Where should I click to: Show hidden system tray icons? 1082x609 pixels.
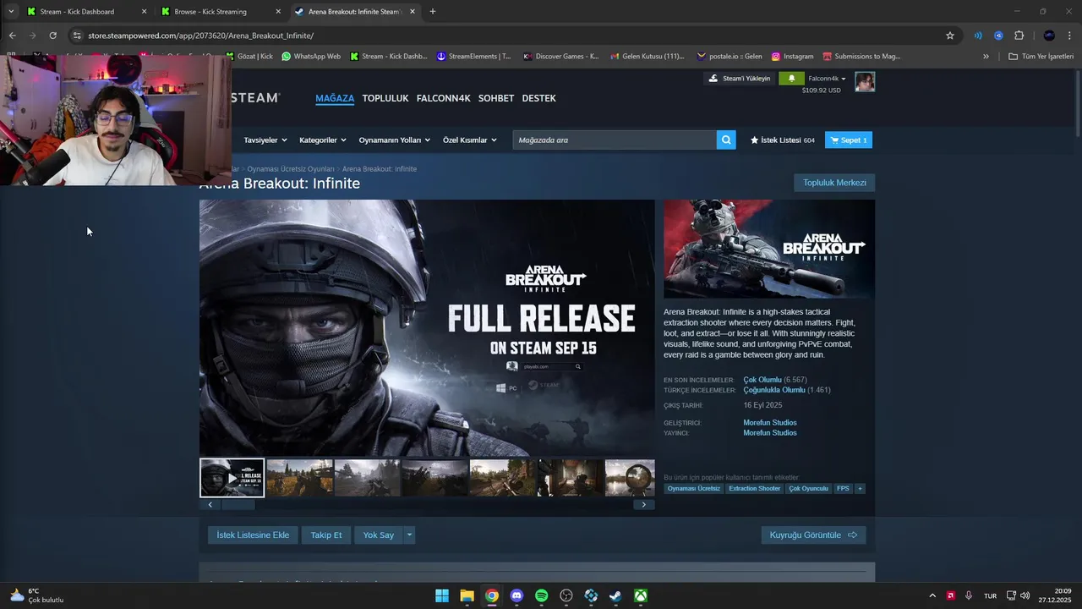click(932, 595)
